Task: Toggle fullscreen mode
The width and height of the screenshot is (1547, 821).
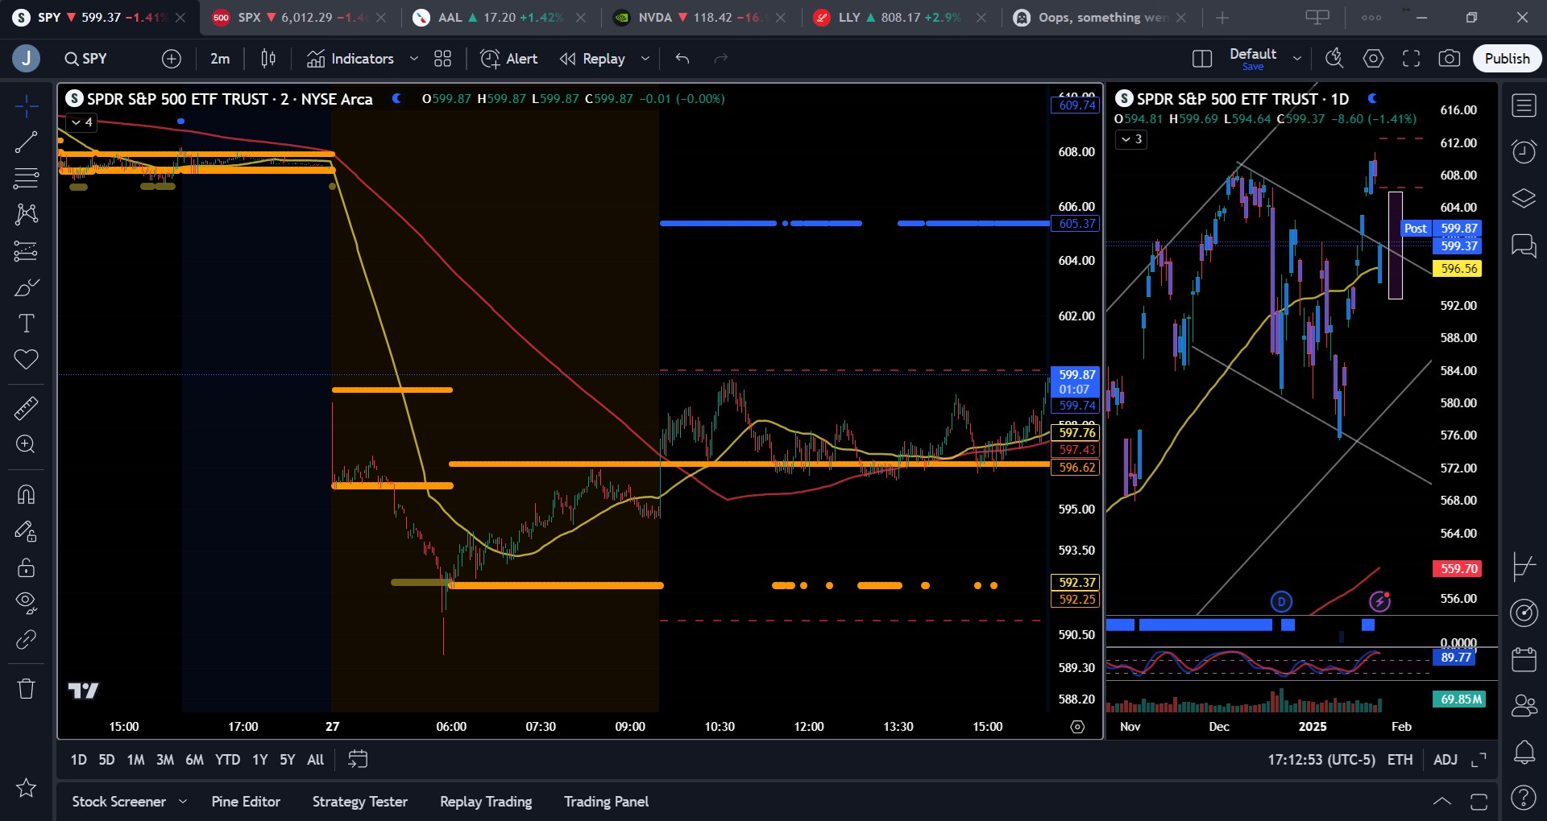Action: pos(1412,59)
